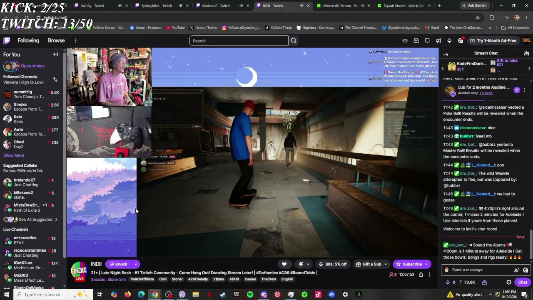
Task: Open Windows Task View
Action: pyautogui.click(x=100, y=295)
